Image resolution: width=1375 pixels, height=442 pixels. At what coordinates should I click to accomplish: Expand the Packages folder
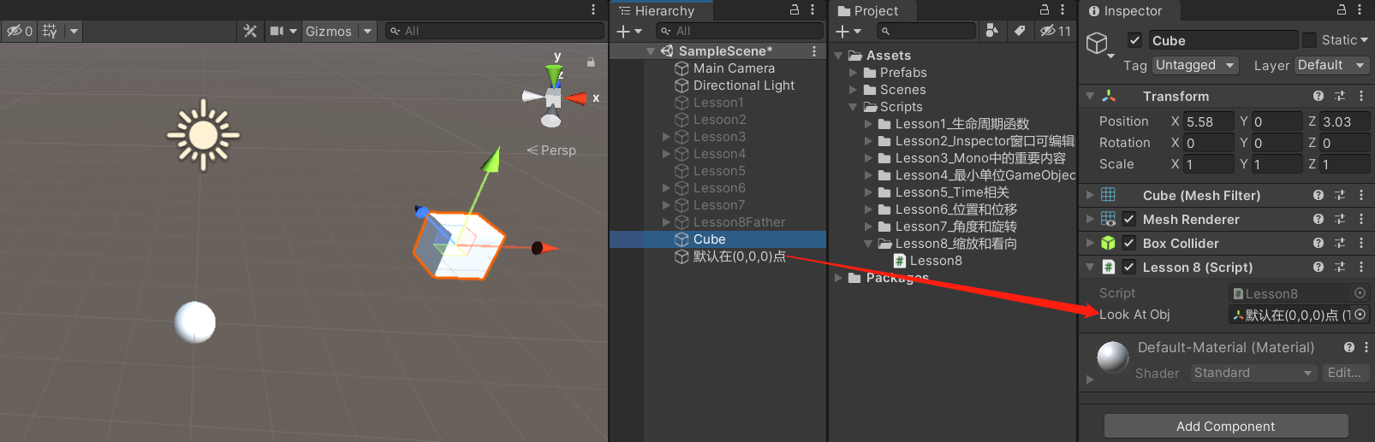point(838,278)
